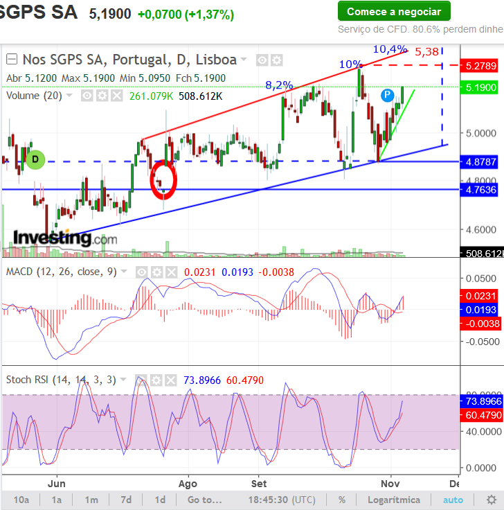Click the Ago label on time axis

(x=188, y=484)
